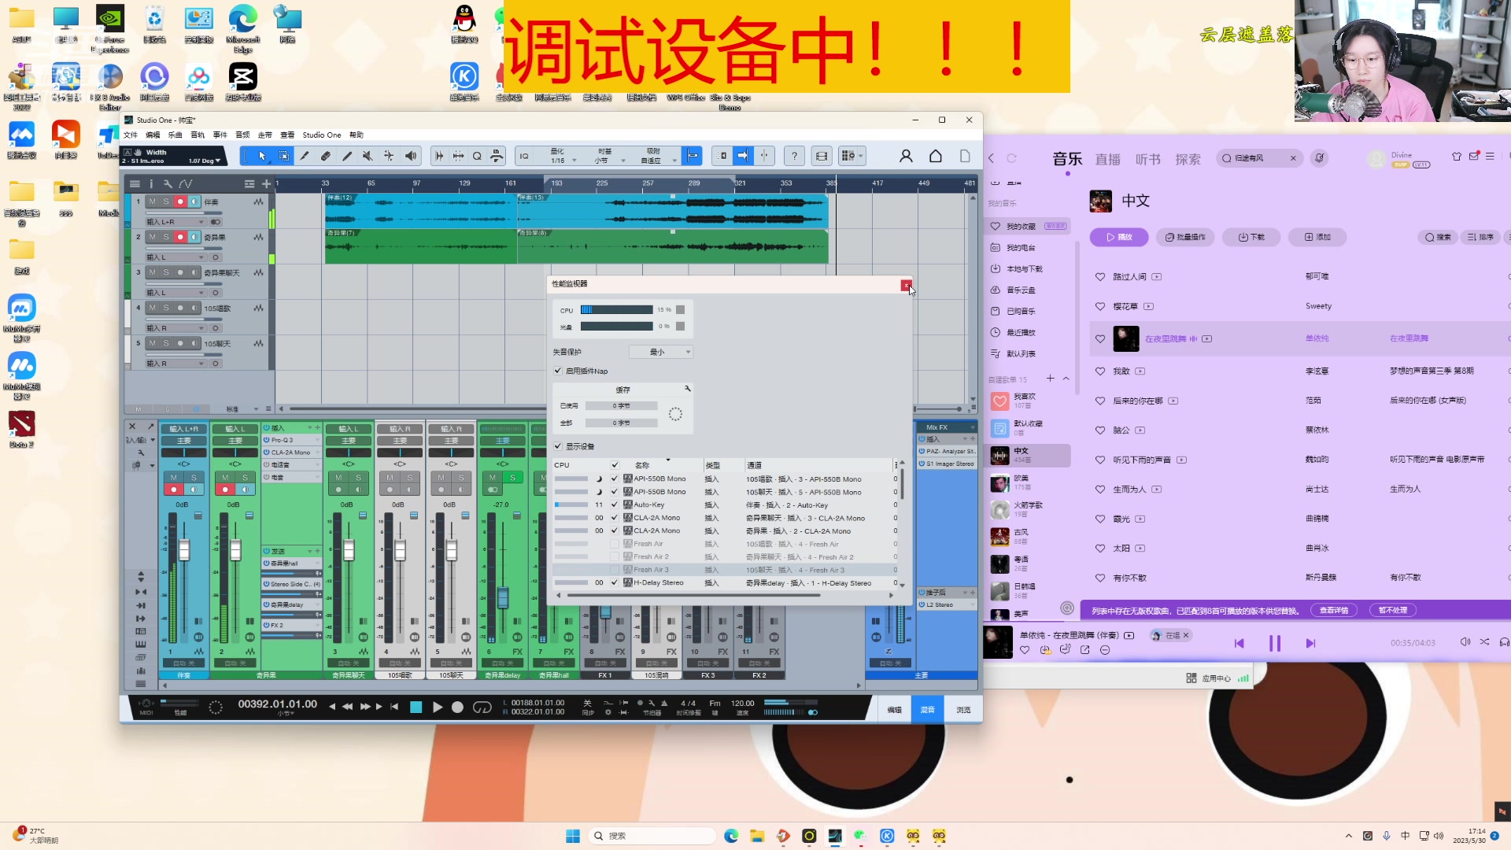Pause playback in the music player

point(1275,643)
